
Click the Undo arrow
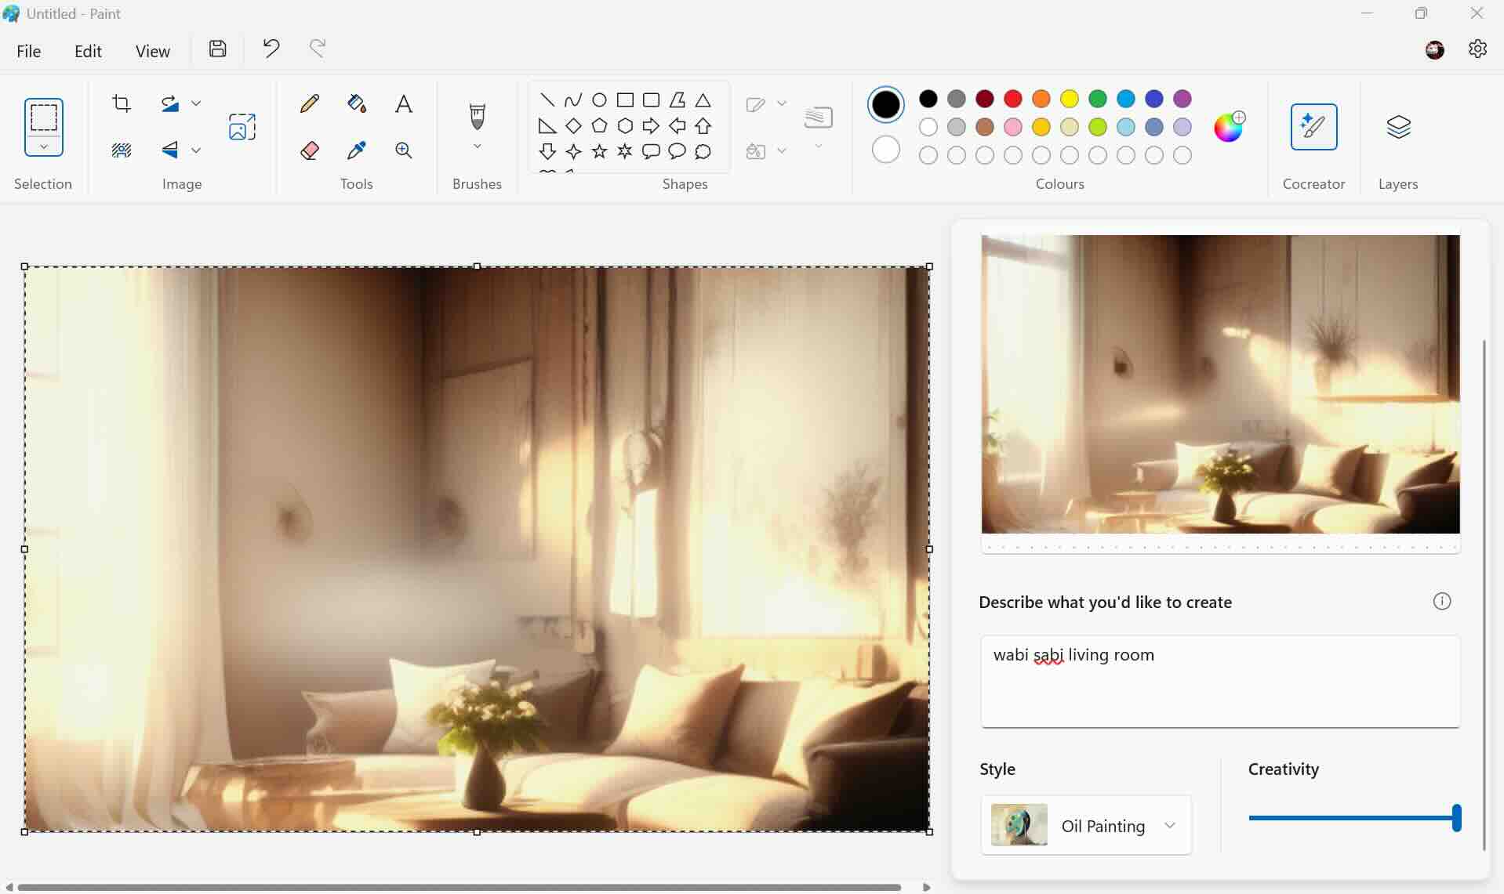pyautogui.click(x=271, y=49)
